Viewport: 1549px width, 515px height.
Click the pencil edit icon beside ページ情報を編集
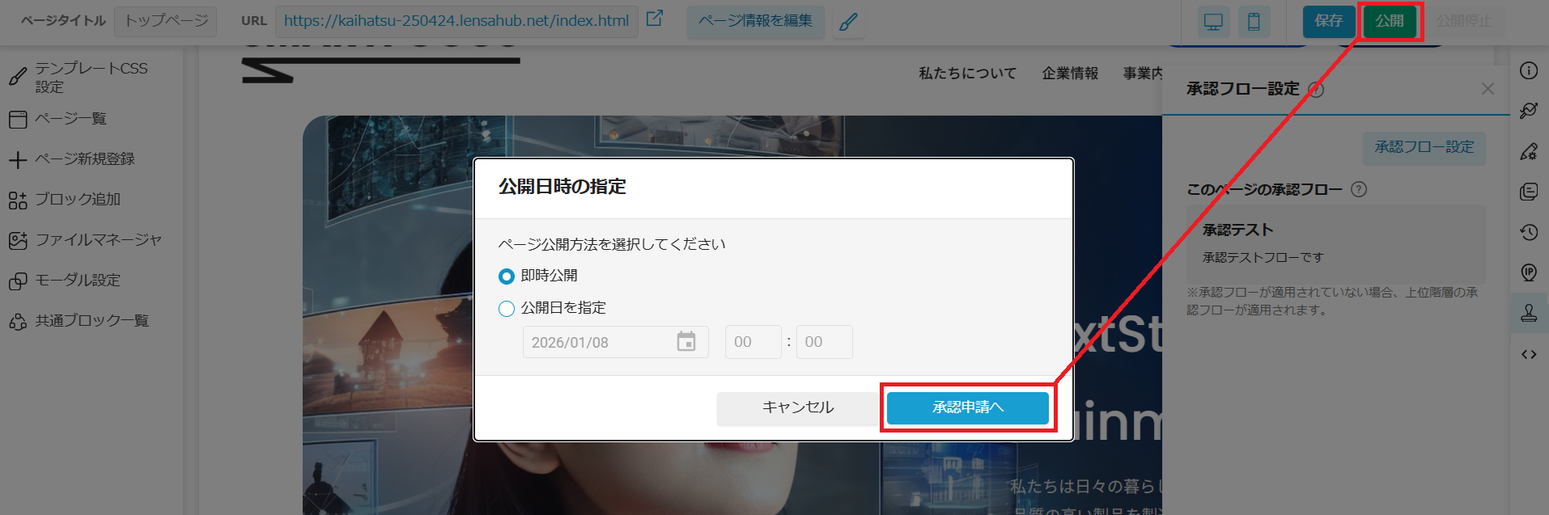point(848,22)
